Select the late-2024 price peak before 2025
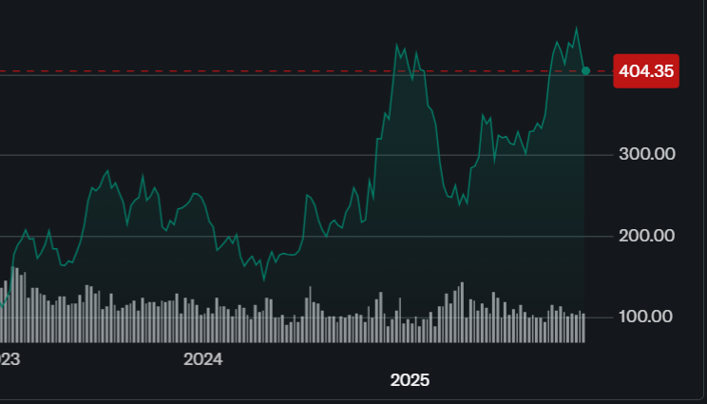 [x=397, y=45]
